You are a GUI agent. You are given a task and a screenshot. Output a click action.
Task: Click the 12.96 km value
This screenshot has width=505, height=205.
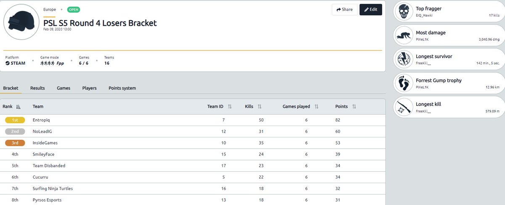pyautogui.click(x=492, y=87)
